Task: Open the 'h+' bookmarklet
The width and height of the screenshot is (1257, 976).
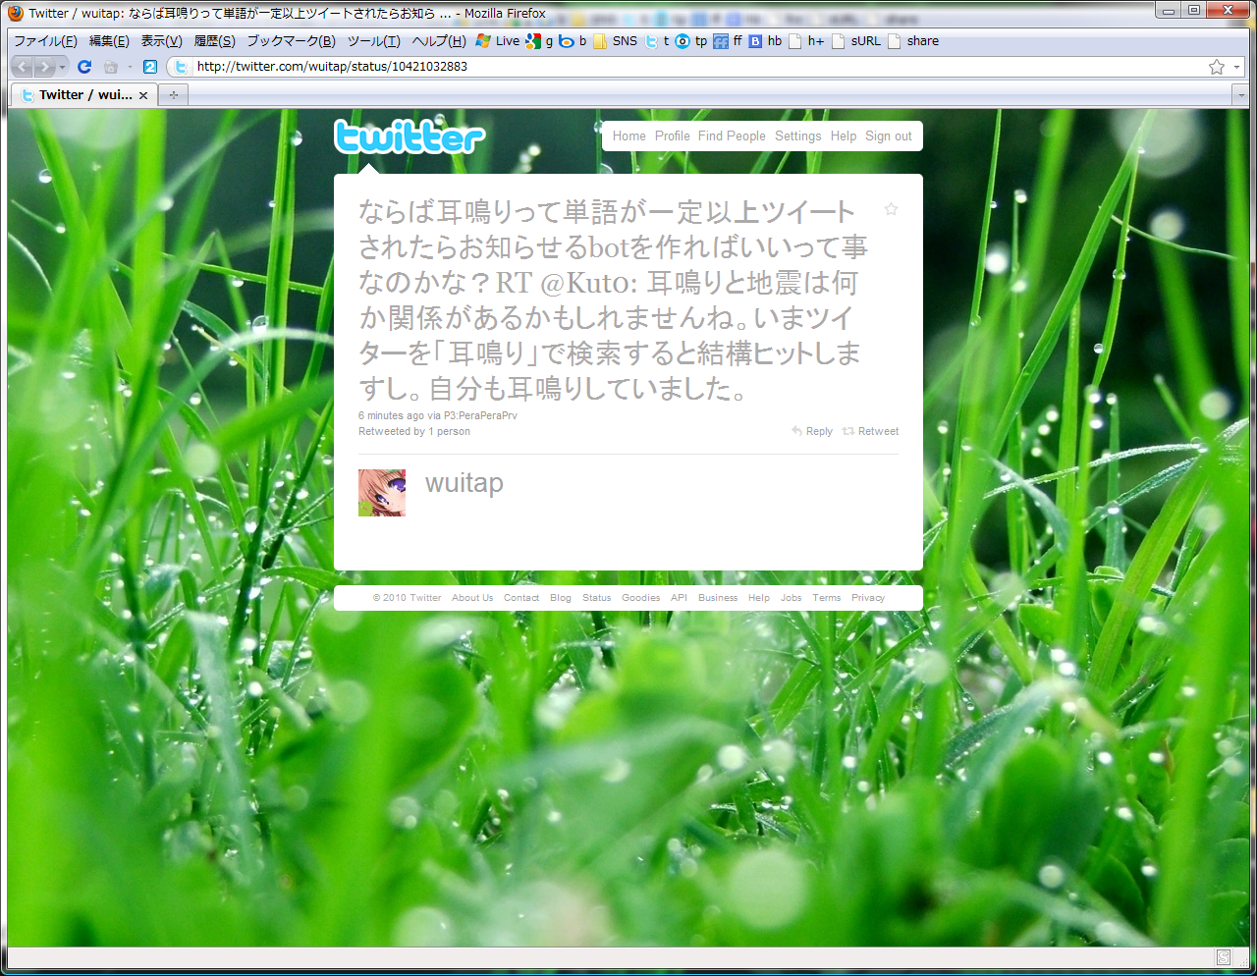Action: pyautogui.click(x=807, y=41)
